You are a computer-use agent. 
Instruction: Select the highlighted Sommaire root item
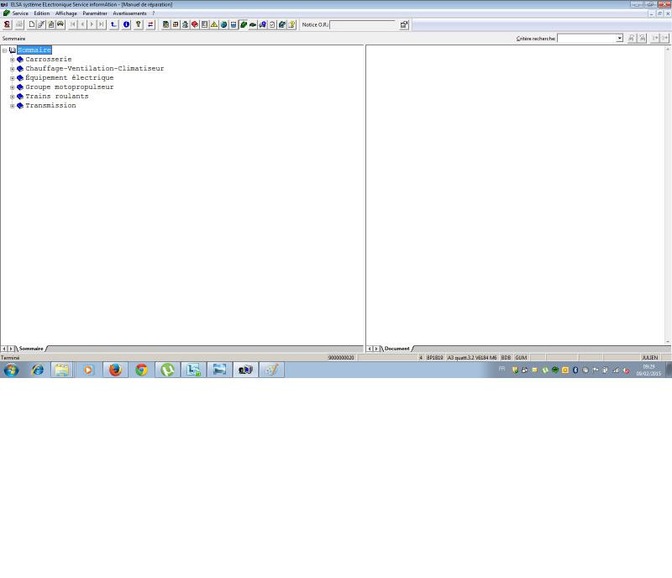pyautogui.click(x=34, y=50)
